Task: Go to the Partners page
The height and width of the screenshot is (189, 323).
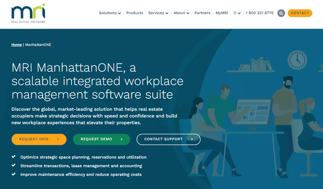Action: click(202, 13)
